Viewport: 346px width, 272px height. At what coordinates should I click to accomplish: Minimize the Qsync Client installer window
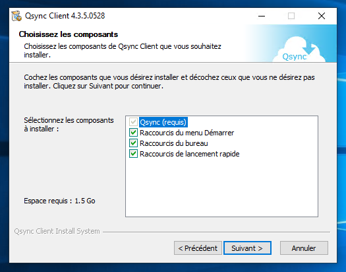click(262, 16)
